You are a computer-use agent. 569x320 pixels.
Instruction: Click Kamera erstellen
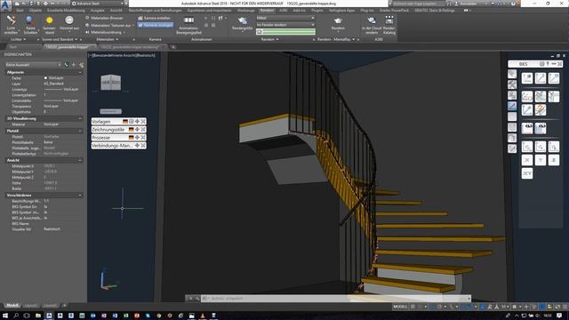(155, 18)
